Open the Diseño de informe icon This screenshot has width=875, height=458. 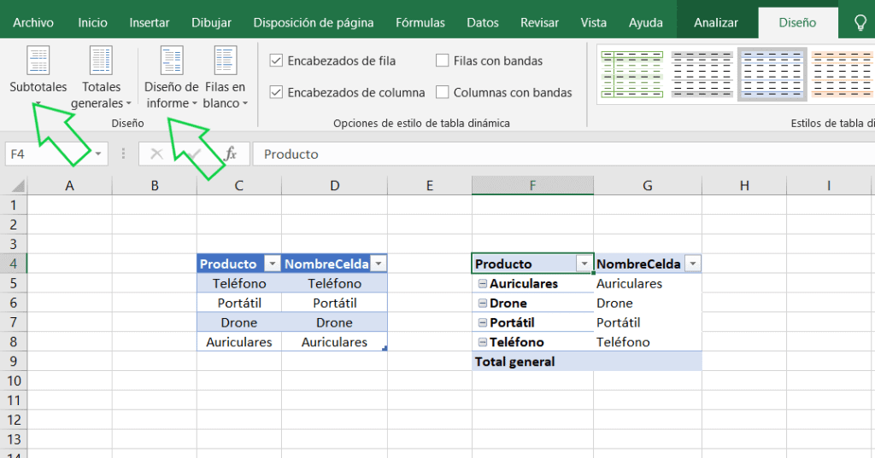coord(171,61)
